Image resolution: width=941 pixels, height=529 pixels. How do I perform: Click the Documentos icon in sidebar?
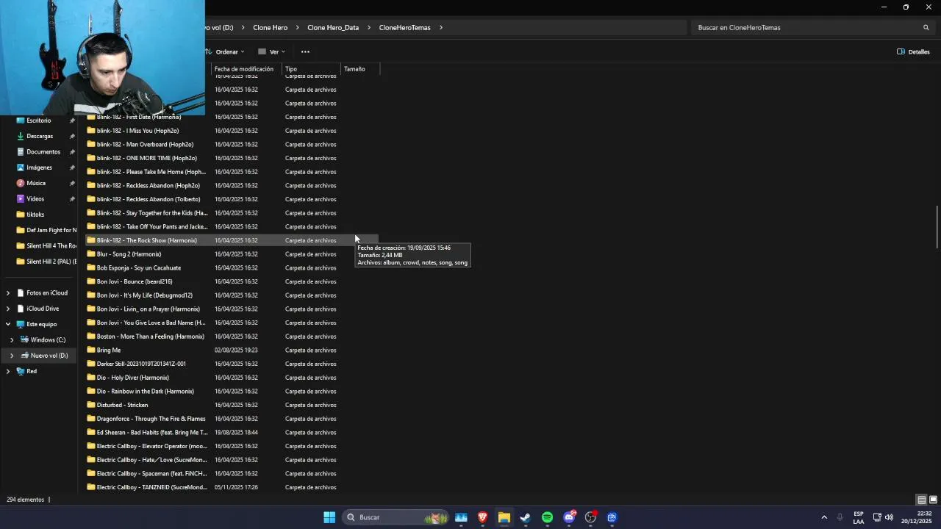(x=21, y=151)
